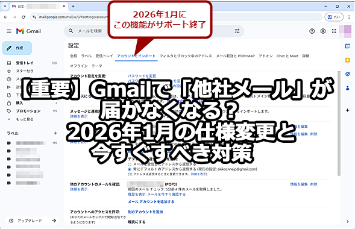
Task: Click the guest profile button in browser
Action: (334, 17)
